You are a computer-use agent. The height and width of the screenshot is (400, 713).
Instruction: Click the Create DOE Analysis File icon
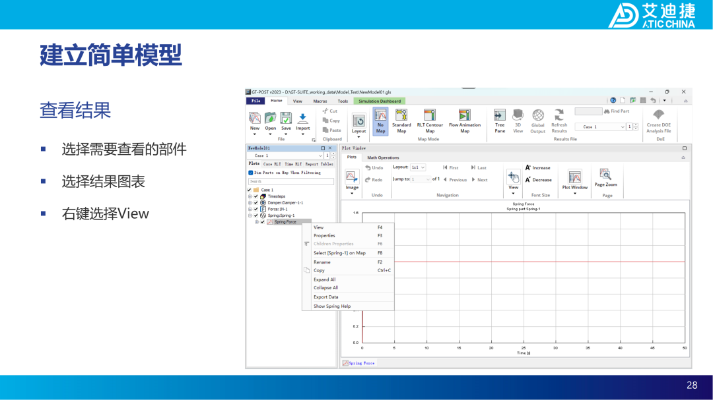click(x=658, y=115)
